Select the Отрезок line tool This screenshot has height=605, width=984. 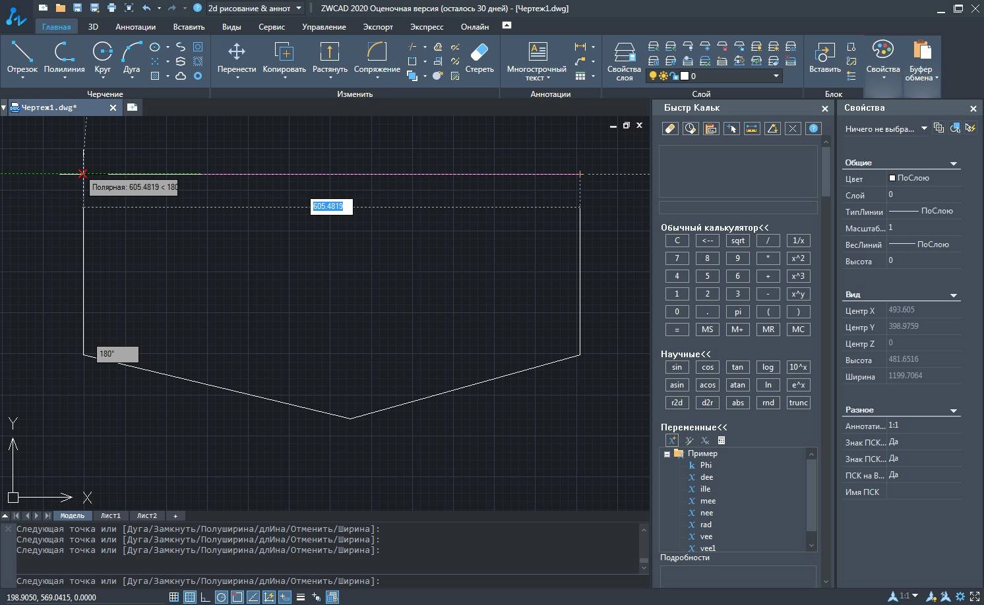tap(22, 57)
